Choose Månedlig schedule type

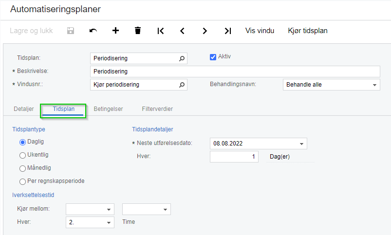point(22,168)
